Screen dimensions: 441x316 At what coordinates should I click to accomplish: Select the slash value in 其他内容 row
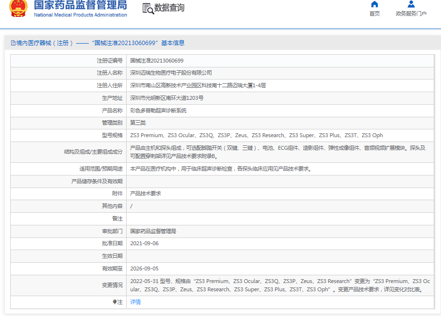pos(131,206)
